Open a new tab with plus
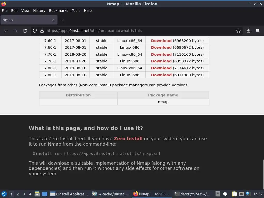 pyautogui.click(x=63, y=20)
